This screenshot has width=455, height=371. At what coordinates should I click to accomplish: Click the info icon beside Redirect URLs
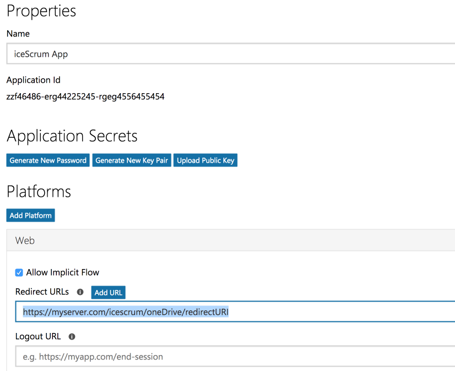(80, 292)
